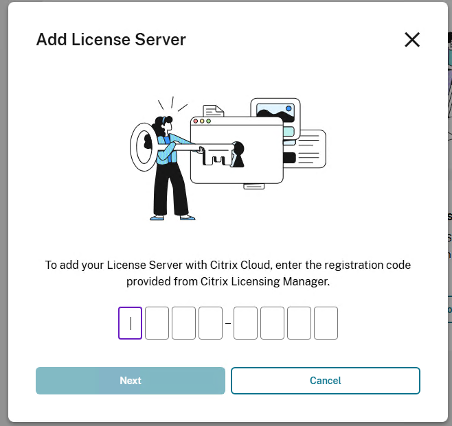Click the person holding the key

click(x=167, y=171)
